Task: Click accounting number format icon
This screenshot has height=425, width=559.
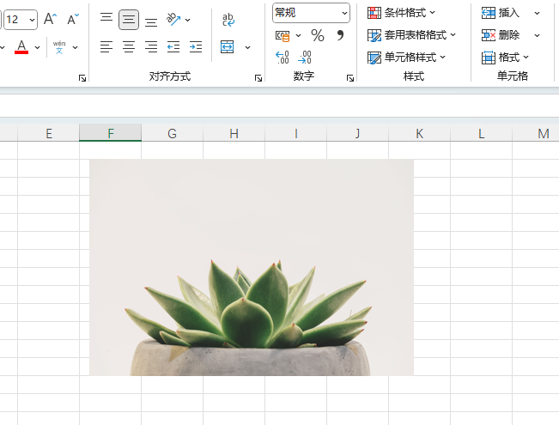Action: point(283,35)
